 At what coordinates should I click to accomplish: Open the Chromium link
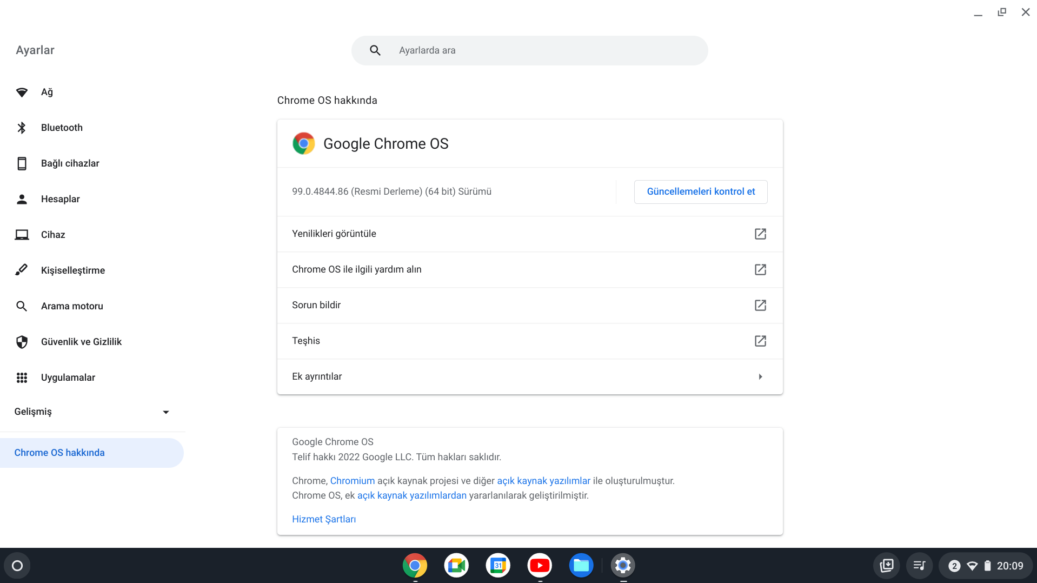pyautogui.click(x=353, y=481)
